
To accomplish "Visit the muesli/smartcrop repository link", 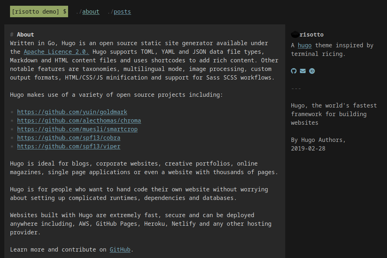I will pyautogui.click(x=77, y=129).
